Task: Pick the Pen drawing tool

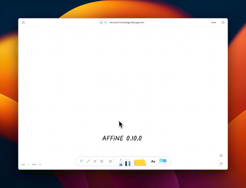Action: click(121, 162)
